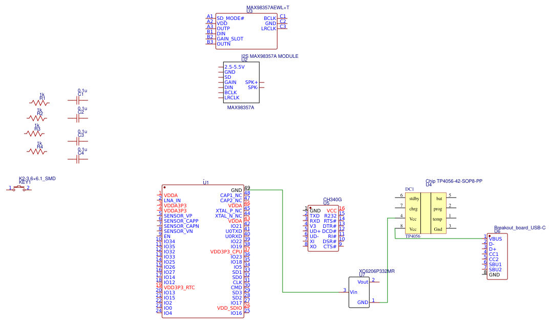The height and width of the screenshot is (323, 551).
Task: Select the C2 capacitor symbol
Action: coord(78,118)
